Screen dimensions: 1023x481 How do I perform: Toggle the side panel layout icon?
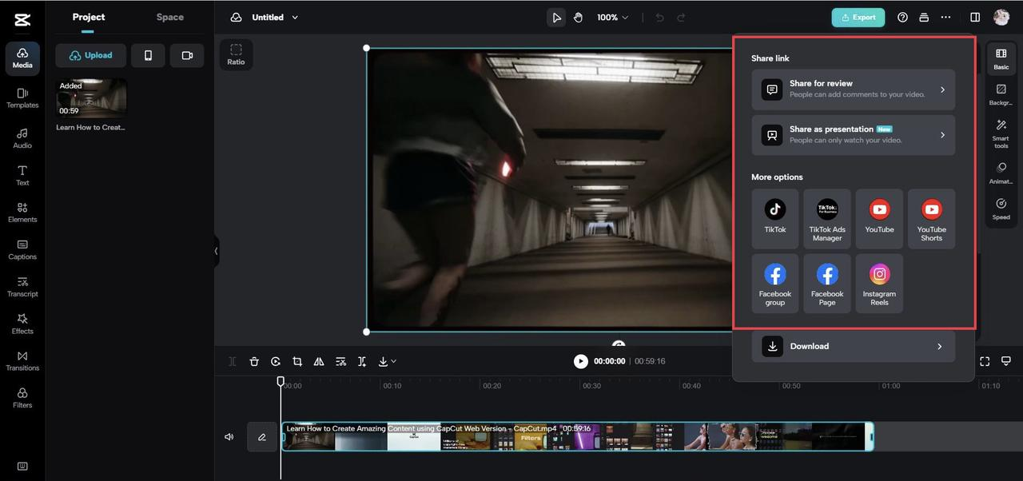coord(975,18)
